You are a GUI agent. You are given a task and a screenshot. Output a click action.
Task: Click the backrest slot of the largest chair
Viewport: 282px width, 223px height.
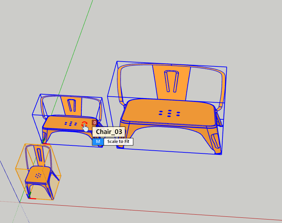click(x=171, y=81)
